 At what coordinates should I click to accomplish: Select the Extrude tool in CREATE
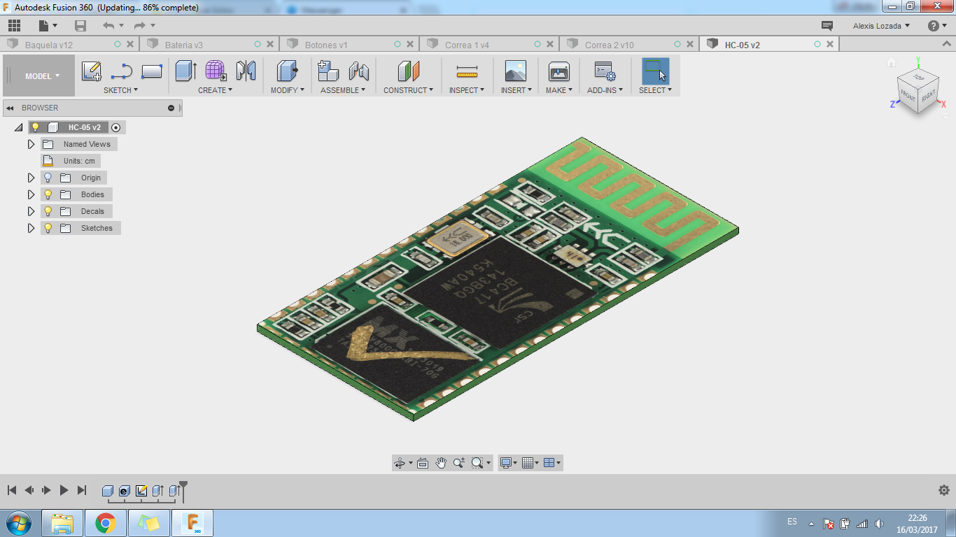(184, 70)
